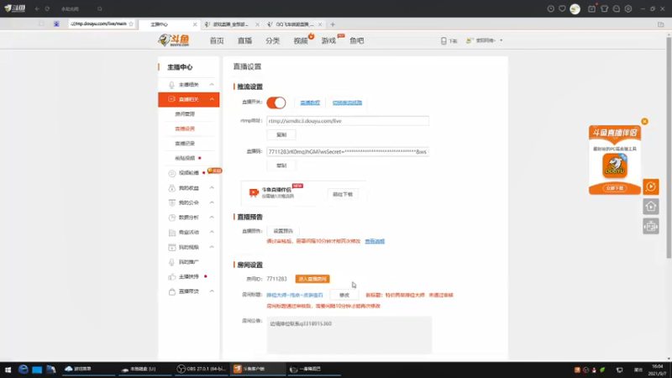Click the search magnifier in the title bar

[x=100, y=8]
